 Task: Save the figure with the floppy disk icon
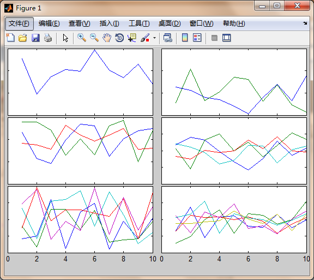tap(35, 38)
